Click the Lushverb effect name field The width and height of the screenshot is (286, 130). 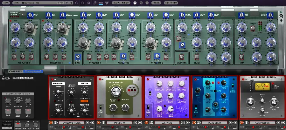click(167, 123)
